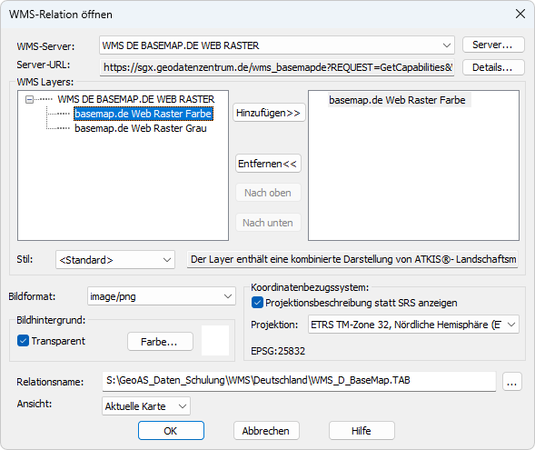
Task: Click the Server... button
Action: click(x=493, y=45)
